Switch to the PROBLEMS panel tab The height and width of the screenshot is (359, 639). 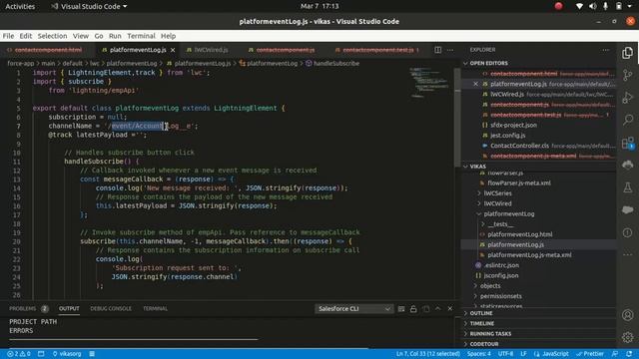pos(22,308)
